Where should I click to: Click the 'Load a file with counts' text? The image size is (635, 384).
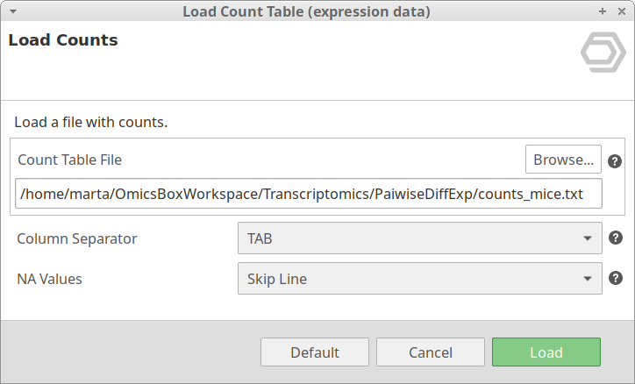(x=91, y=122)
